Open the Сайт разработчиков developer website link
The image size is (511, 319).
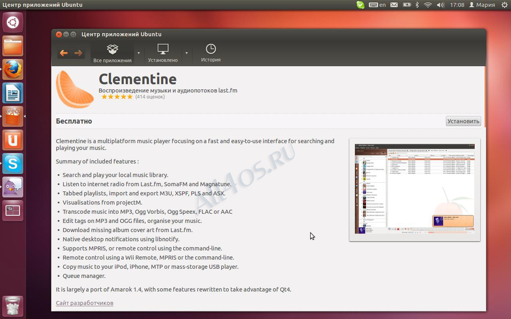[x=85, y=303]
